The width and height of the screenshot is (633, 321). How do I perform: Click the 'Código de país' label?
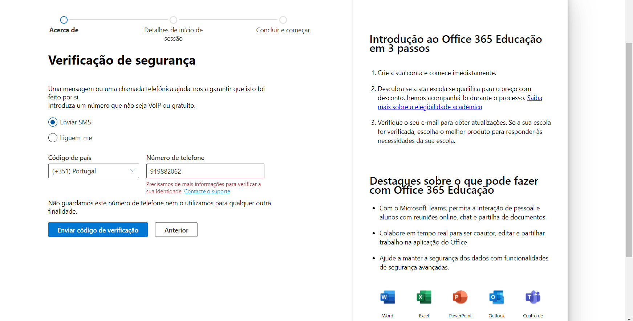click(70, 158)
